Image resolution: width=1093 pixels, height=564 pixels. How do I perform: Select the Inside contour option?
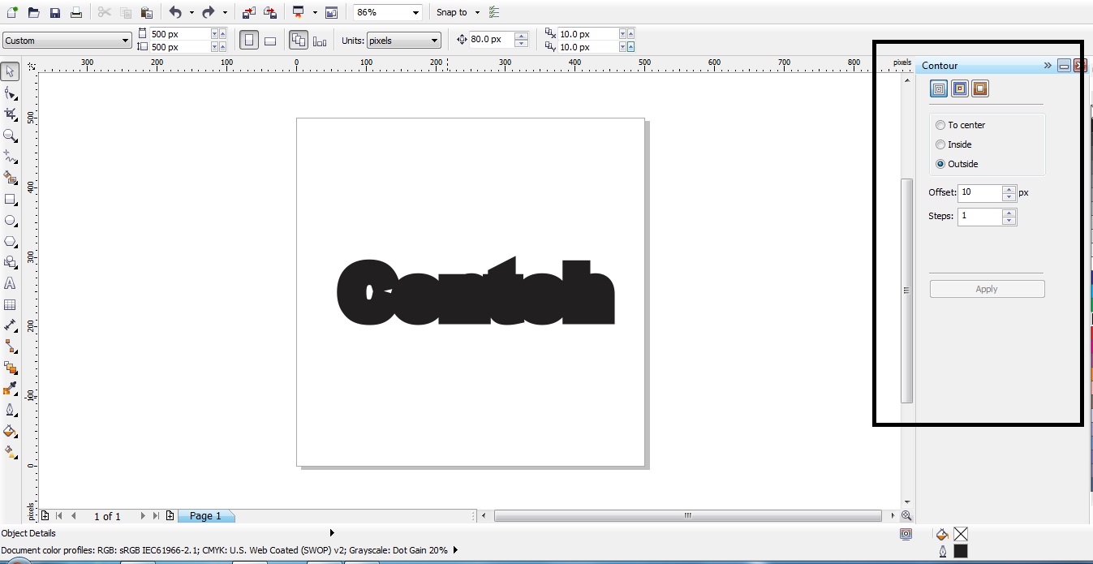(940, 144)
